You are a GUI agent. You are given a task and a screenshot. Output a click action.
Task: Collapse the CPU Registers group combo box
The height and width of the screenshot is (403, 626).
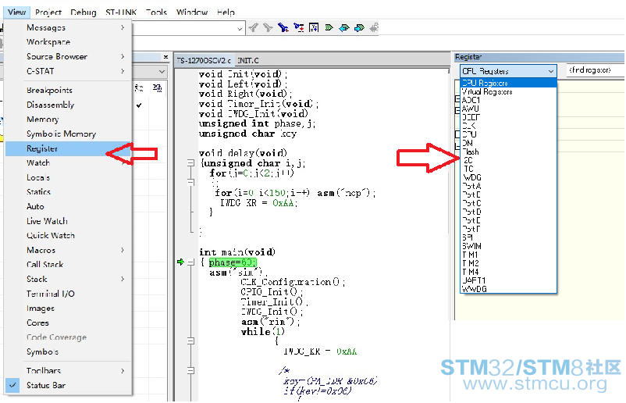coord(551,71)
